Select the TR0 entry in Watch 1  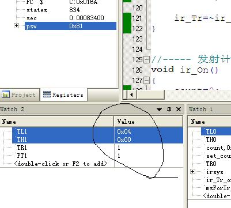[x=211, y=164]
